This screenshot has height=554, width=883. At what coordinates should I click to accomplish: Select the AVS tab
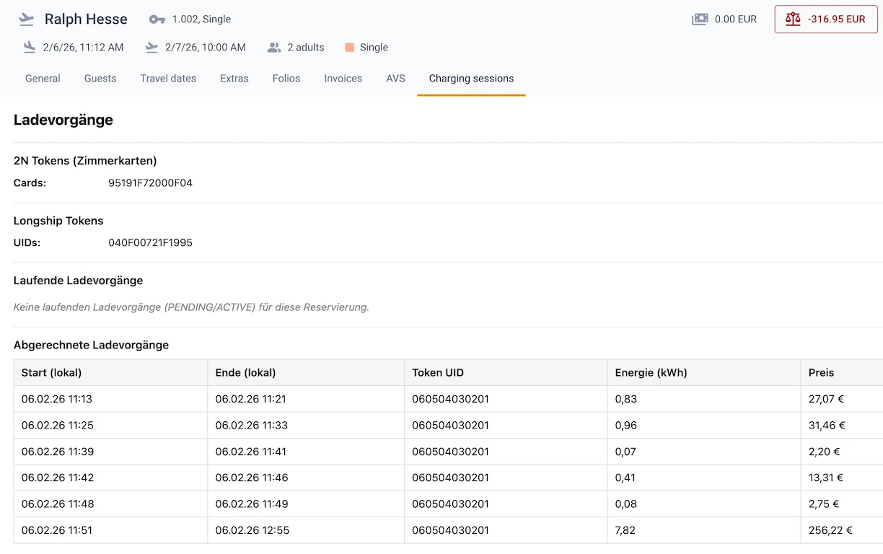(x=395, y=78)
